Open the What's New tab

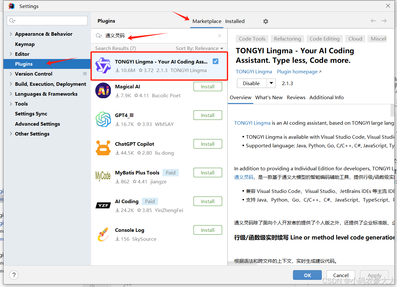click(269, 97)
